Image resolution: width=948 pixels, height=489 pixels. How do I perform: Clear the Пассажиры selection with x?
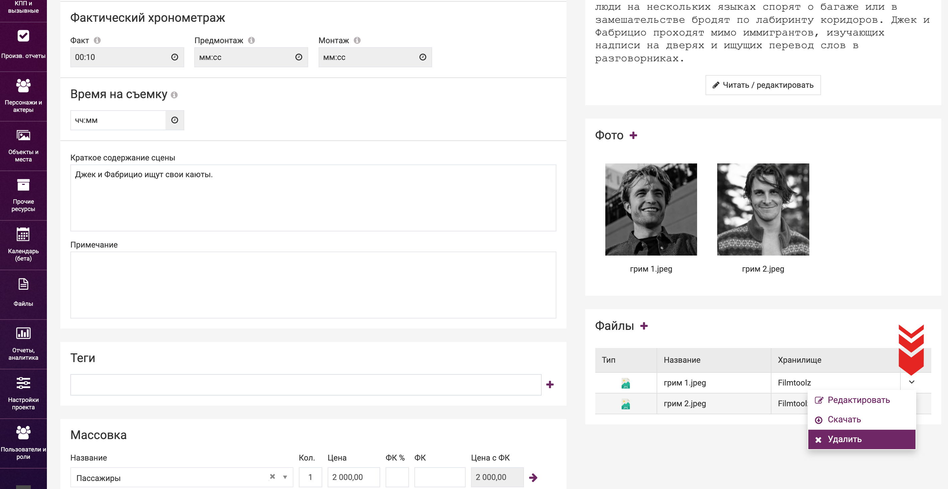tap(272, 477)
